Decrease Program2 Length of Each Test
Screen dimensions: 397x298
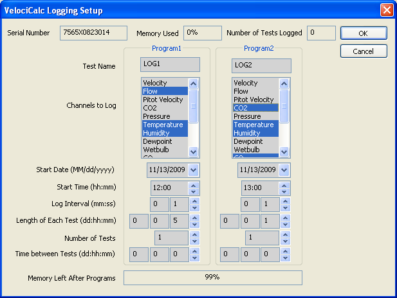tap(285, 224)
